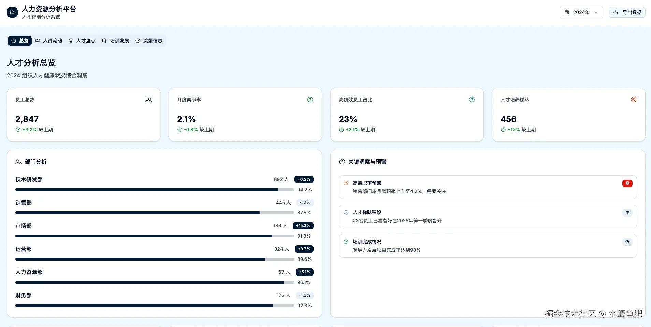
Task: Click the calendar icon in year selector
Action: pyautogui.click(x=567, y=12)
